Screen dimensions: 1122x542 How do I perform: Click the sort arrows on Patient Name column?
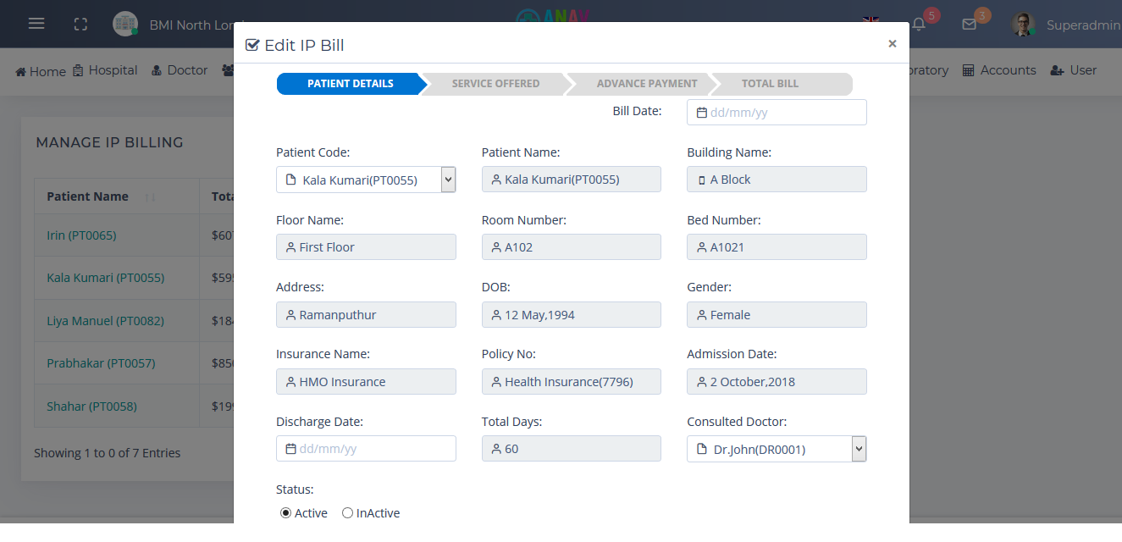(x=150, y=197)
